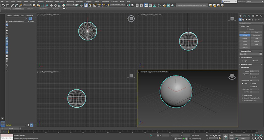Image resolution: width=264 pixels, height=140 pixels.
Task: Open the Graph Editors menu
Action: pos(60,1)
